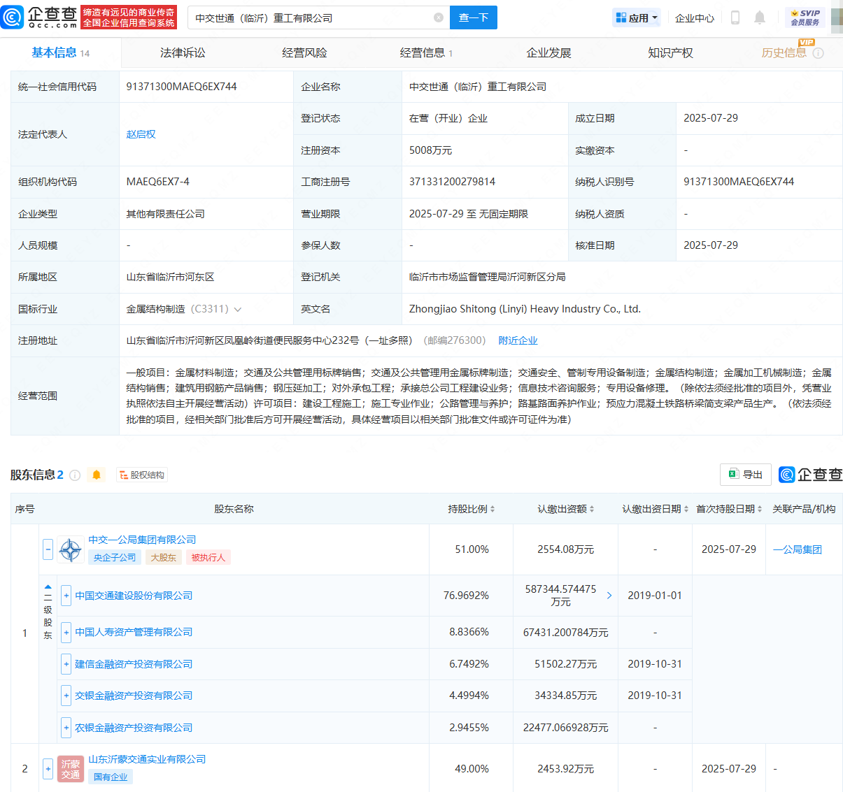Screen dimensions: 843x792
Task: Click the 中交一公局集团 company logo
Action: (71, 549)
